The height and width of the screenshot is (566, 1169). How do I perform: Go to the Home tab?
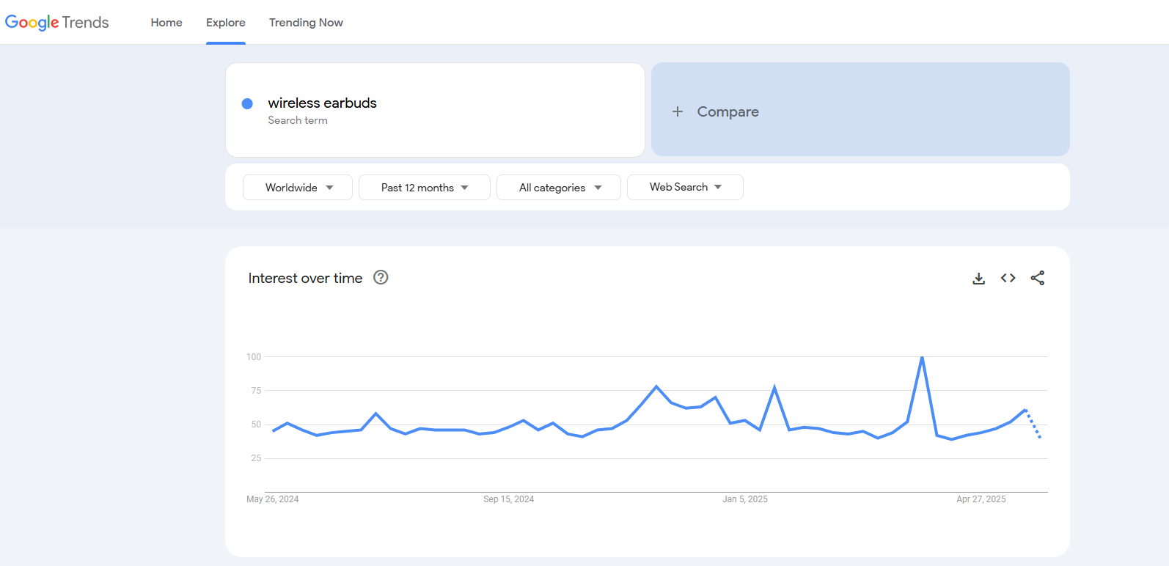point(166,23)
